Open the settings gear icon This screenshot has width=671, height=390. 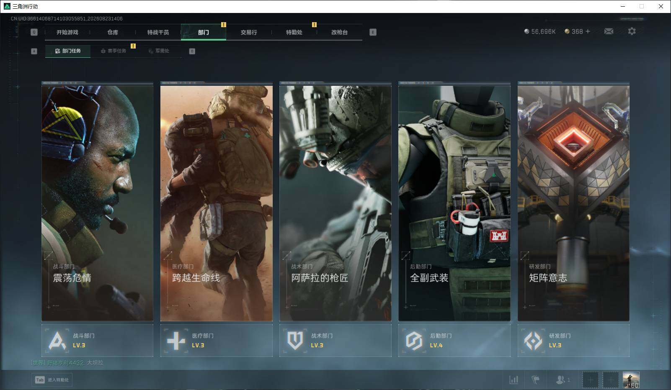632,31
